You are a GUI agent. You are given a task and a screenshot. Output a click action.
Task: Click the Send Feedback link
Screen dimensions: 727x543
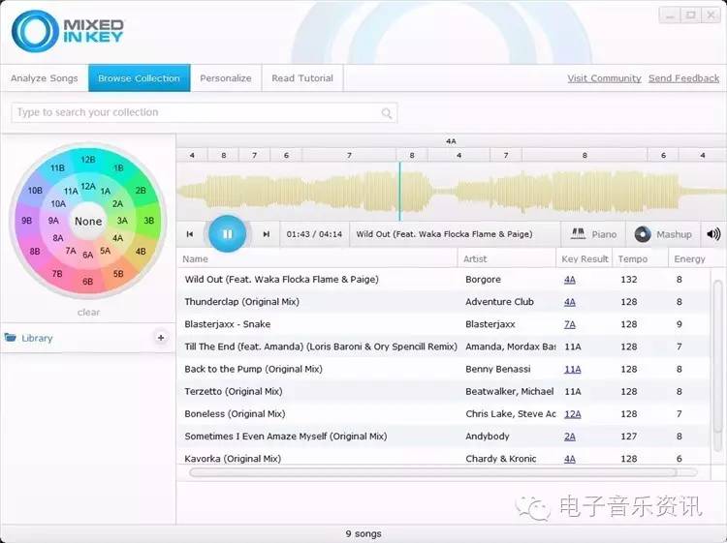click(x=683, y=78)
